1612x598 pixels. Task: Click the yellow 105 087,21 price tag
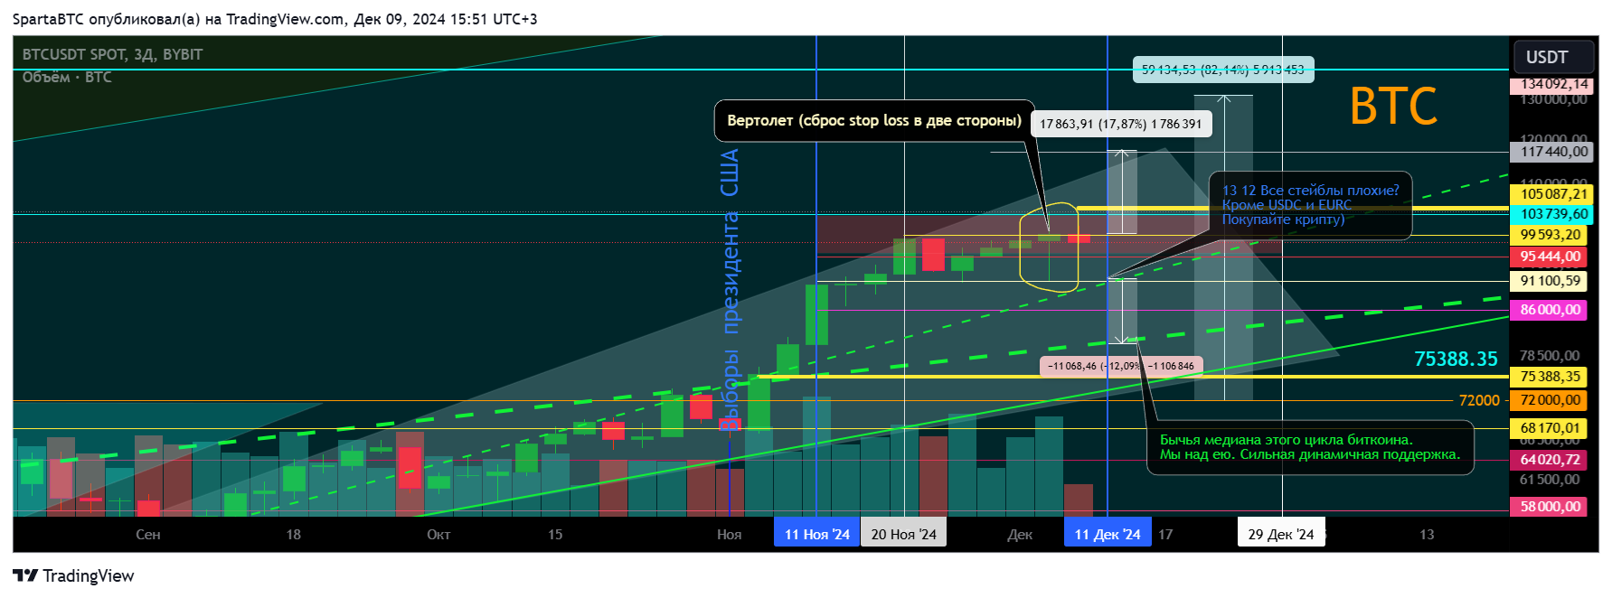pos(1551,194)
